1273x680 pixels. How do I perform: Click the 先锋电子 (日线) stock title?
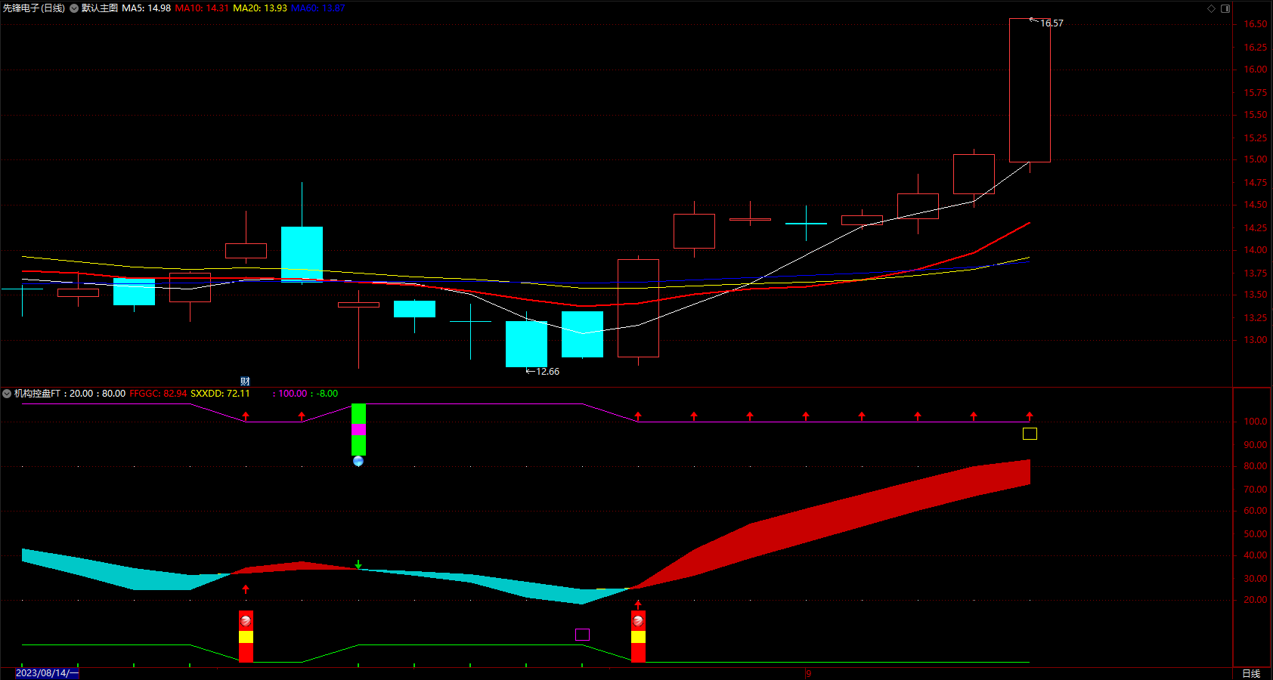click(34, 8)
